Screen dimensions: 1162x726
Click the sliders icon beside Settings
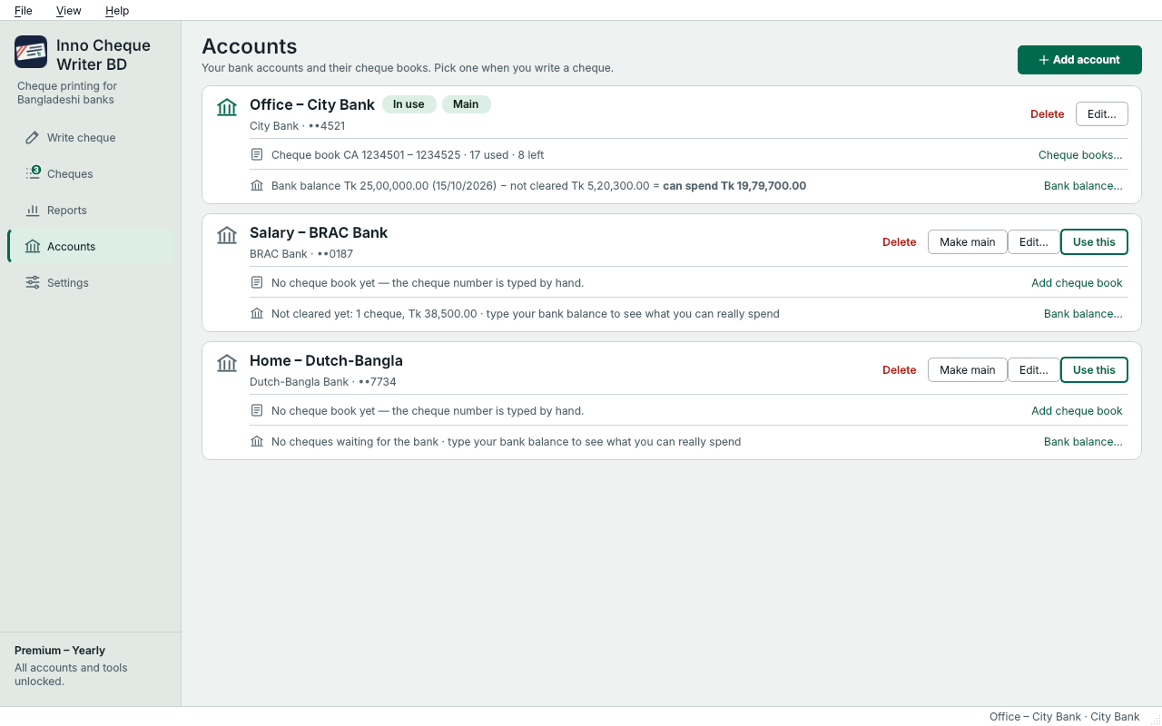click(x=33, y=283)
